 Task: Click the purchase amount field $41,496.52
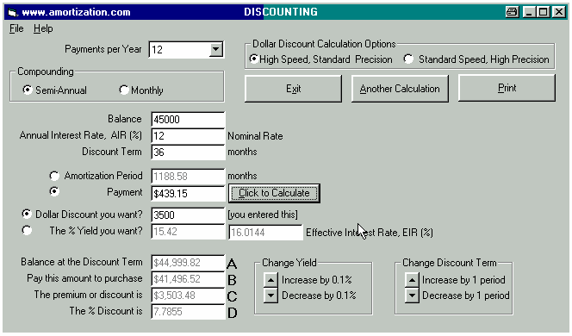(x=188, y=279)
